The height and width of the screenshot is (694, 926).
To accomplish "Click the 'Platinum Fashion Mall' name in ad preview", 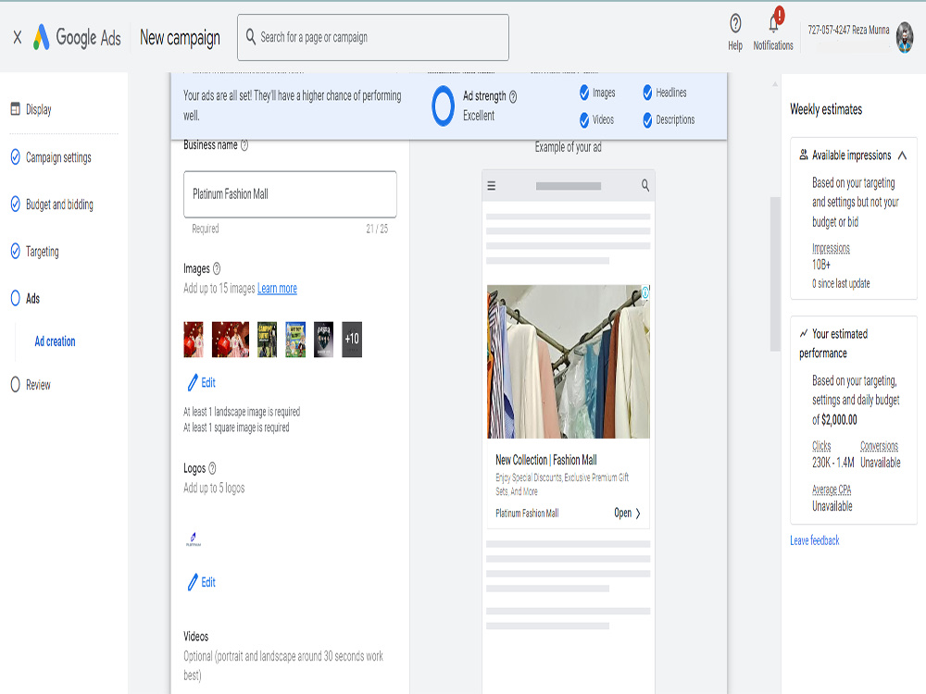I will click(x=527, y=514).
